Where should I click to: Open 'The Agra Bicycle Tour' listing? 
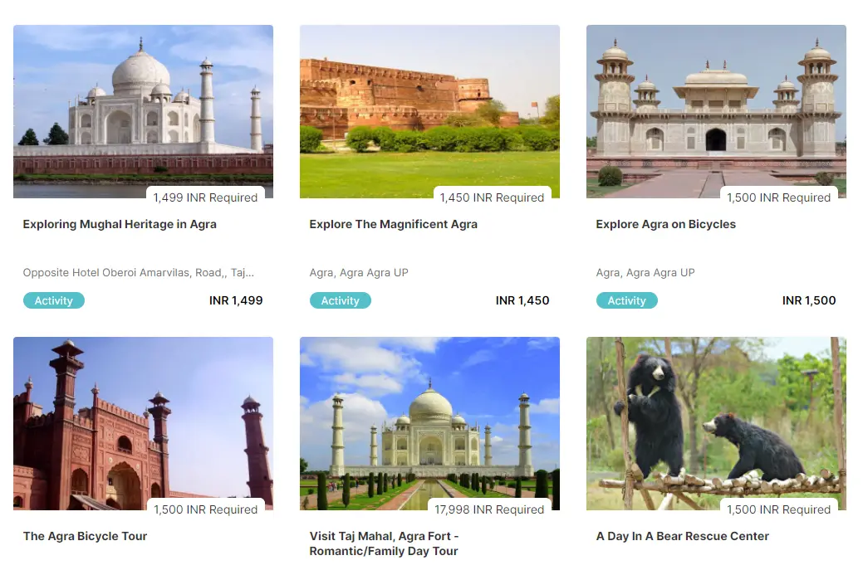tap(85, 536)
